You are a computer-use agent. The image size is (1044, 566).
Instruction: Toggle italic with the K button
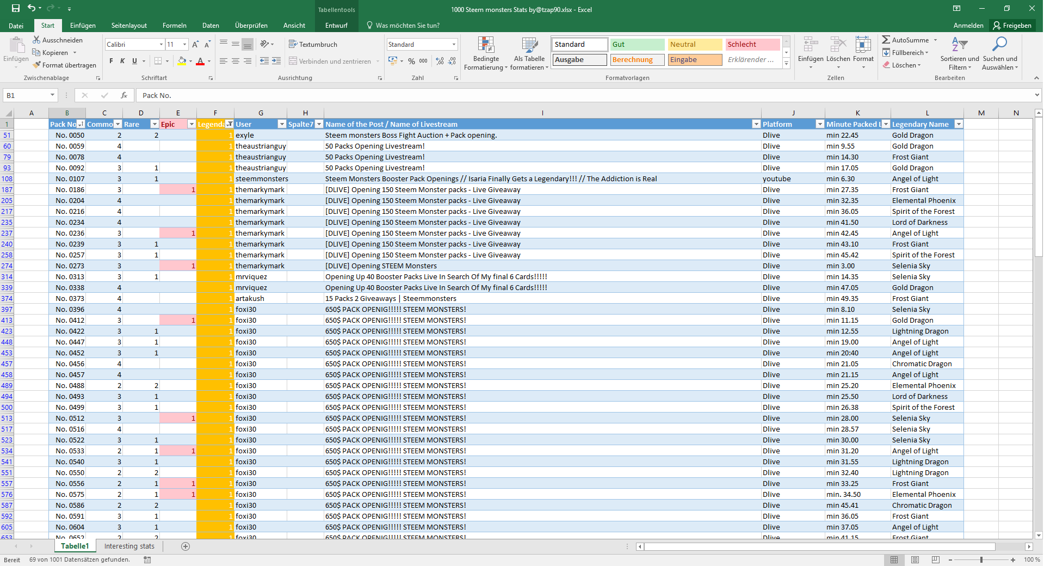point(122,61)
